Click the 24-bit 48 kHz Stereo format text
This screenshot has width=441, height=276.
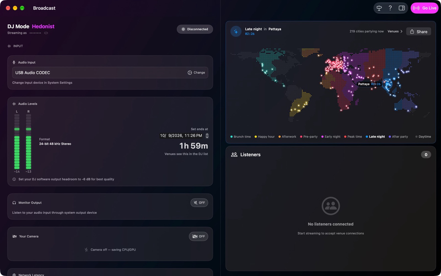pyautogui.click(x=55, y=144)
